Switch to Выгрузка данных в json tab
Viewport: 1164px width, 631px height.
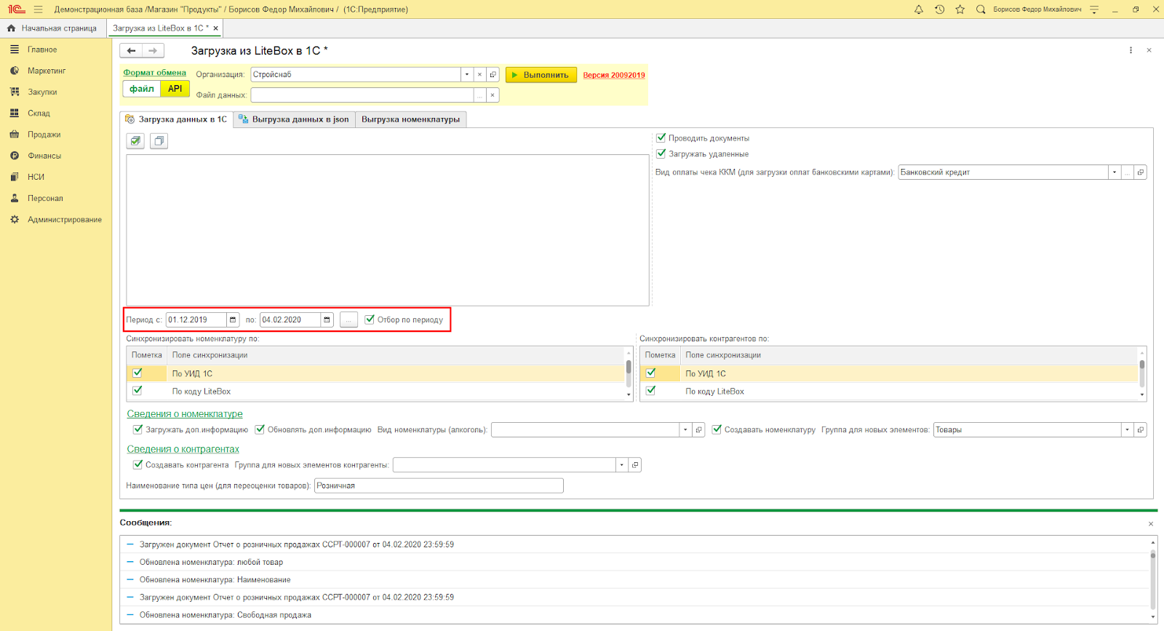tap(294, 119)
